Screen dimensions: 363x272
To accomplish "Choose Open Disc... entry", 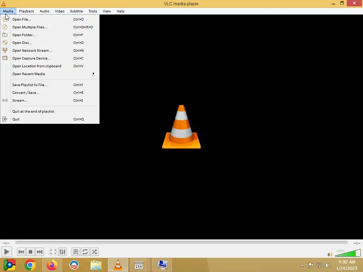I will [50, 42].
